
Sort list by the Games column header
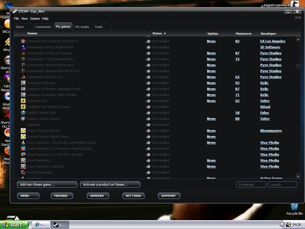85,33
